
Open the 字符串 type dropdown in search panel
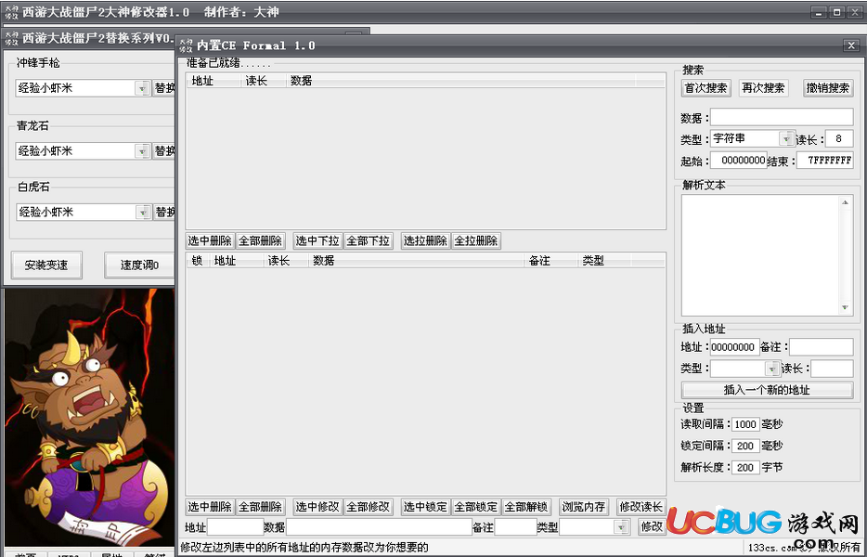[786, 138]
